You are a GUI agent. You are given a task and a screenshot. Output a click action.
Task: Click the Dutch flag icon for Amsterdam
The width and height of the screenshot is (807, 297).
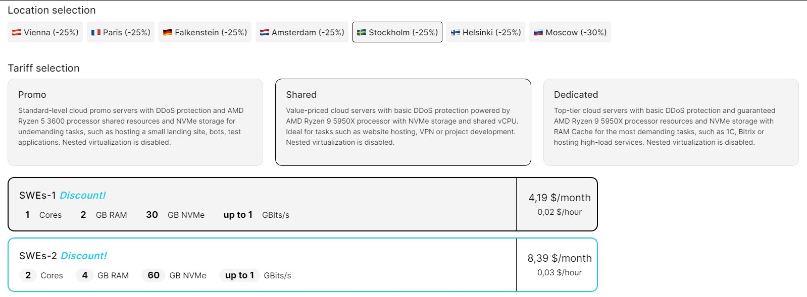point(265,32)
